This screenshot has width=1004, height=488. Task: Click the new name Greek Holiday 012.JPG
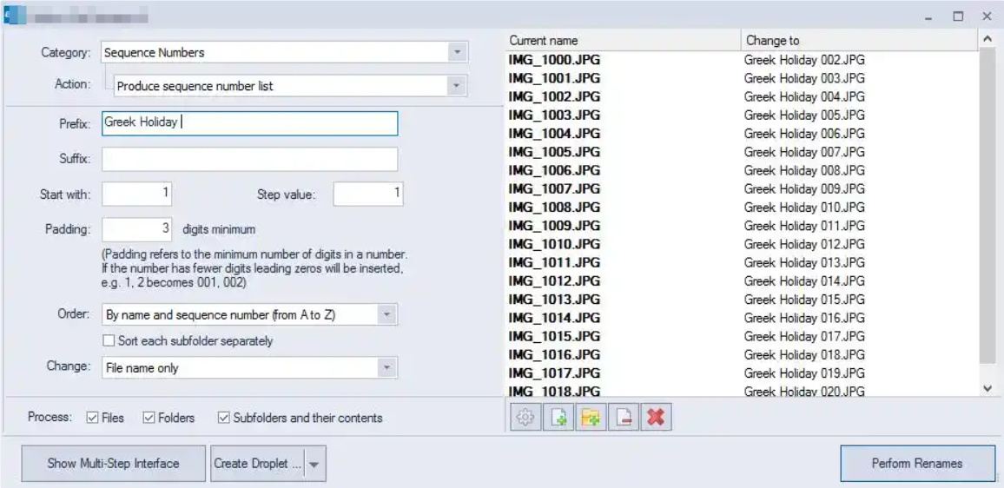(x=804, y=244)
